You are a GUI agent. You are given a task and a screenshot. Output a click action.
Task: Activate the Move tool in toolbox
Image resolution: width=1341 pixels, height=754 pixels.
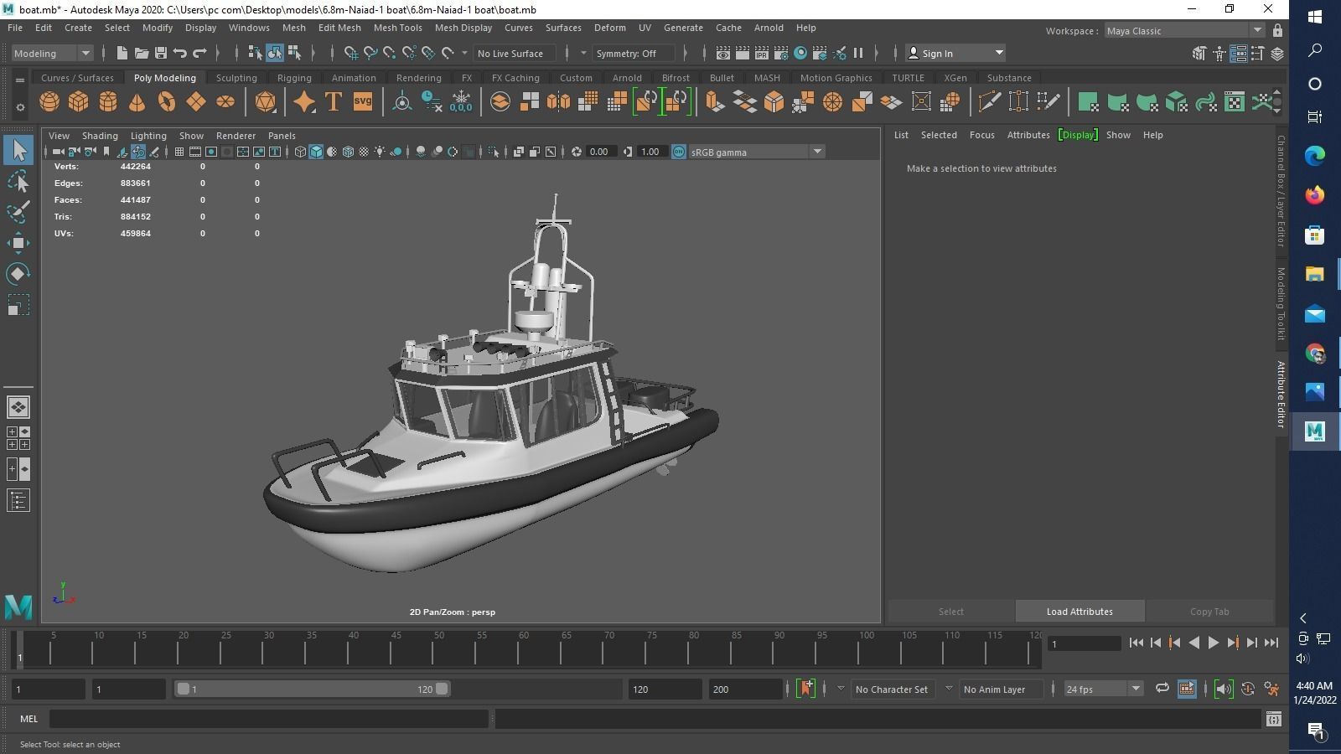pyautogui.click(x=18, y=243)
